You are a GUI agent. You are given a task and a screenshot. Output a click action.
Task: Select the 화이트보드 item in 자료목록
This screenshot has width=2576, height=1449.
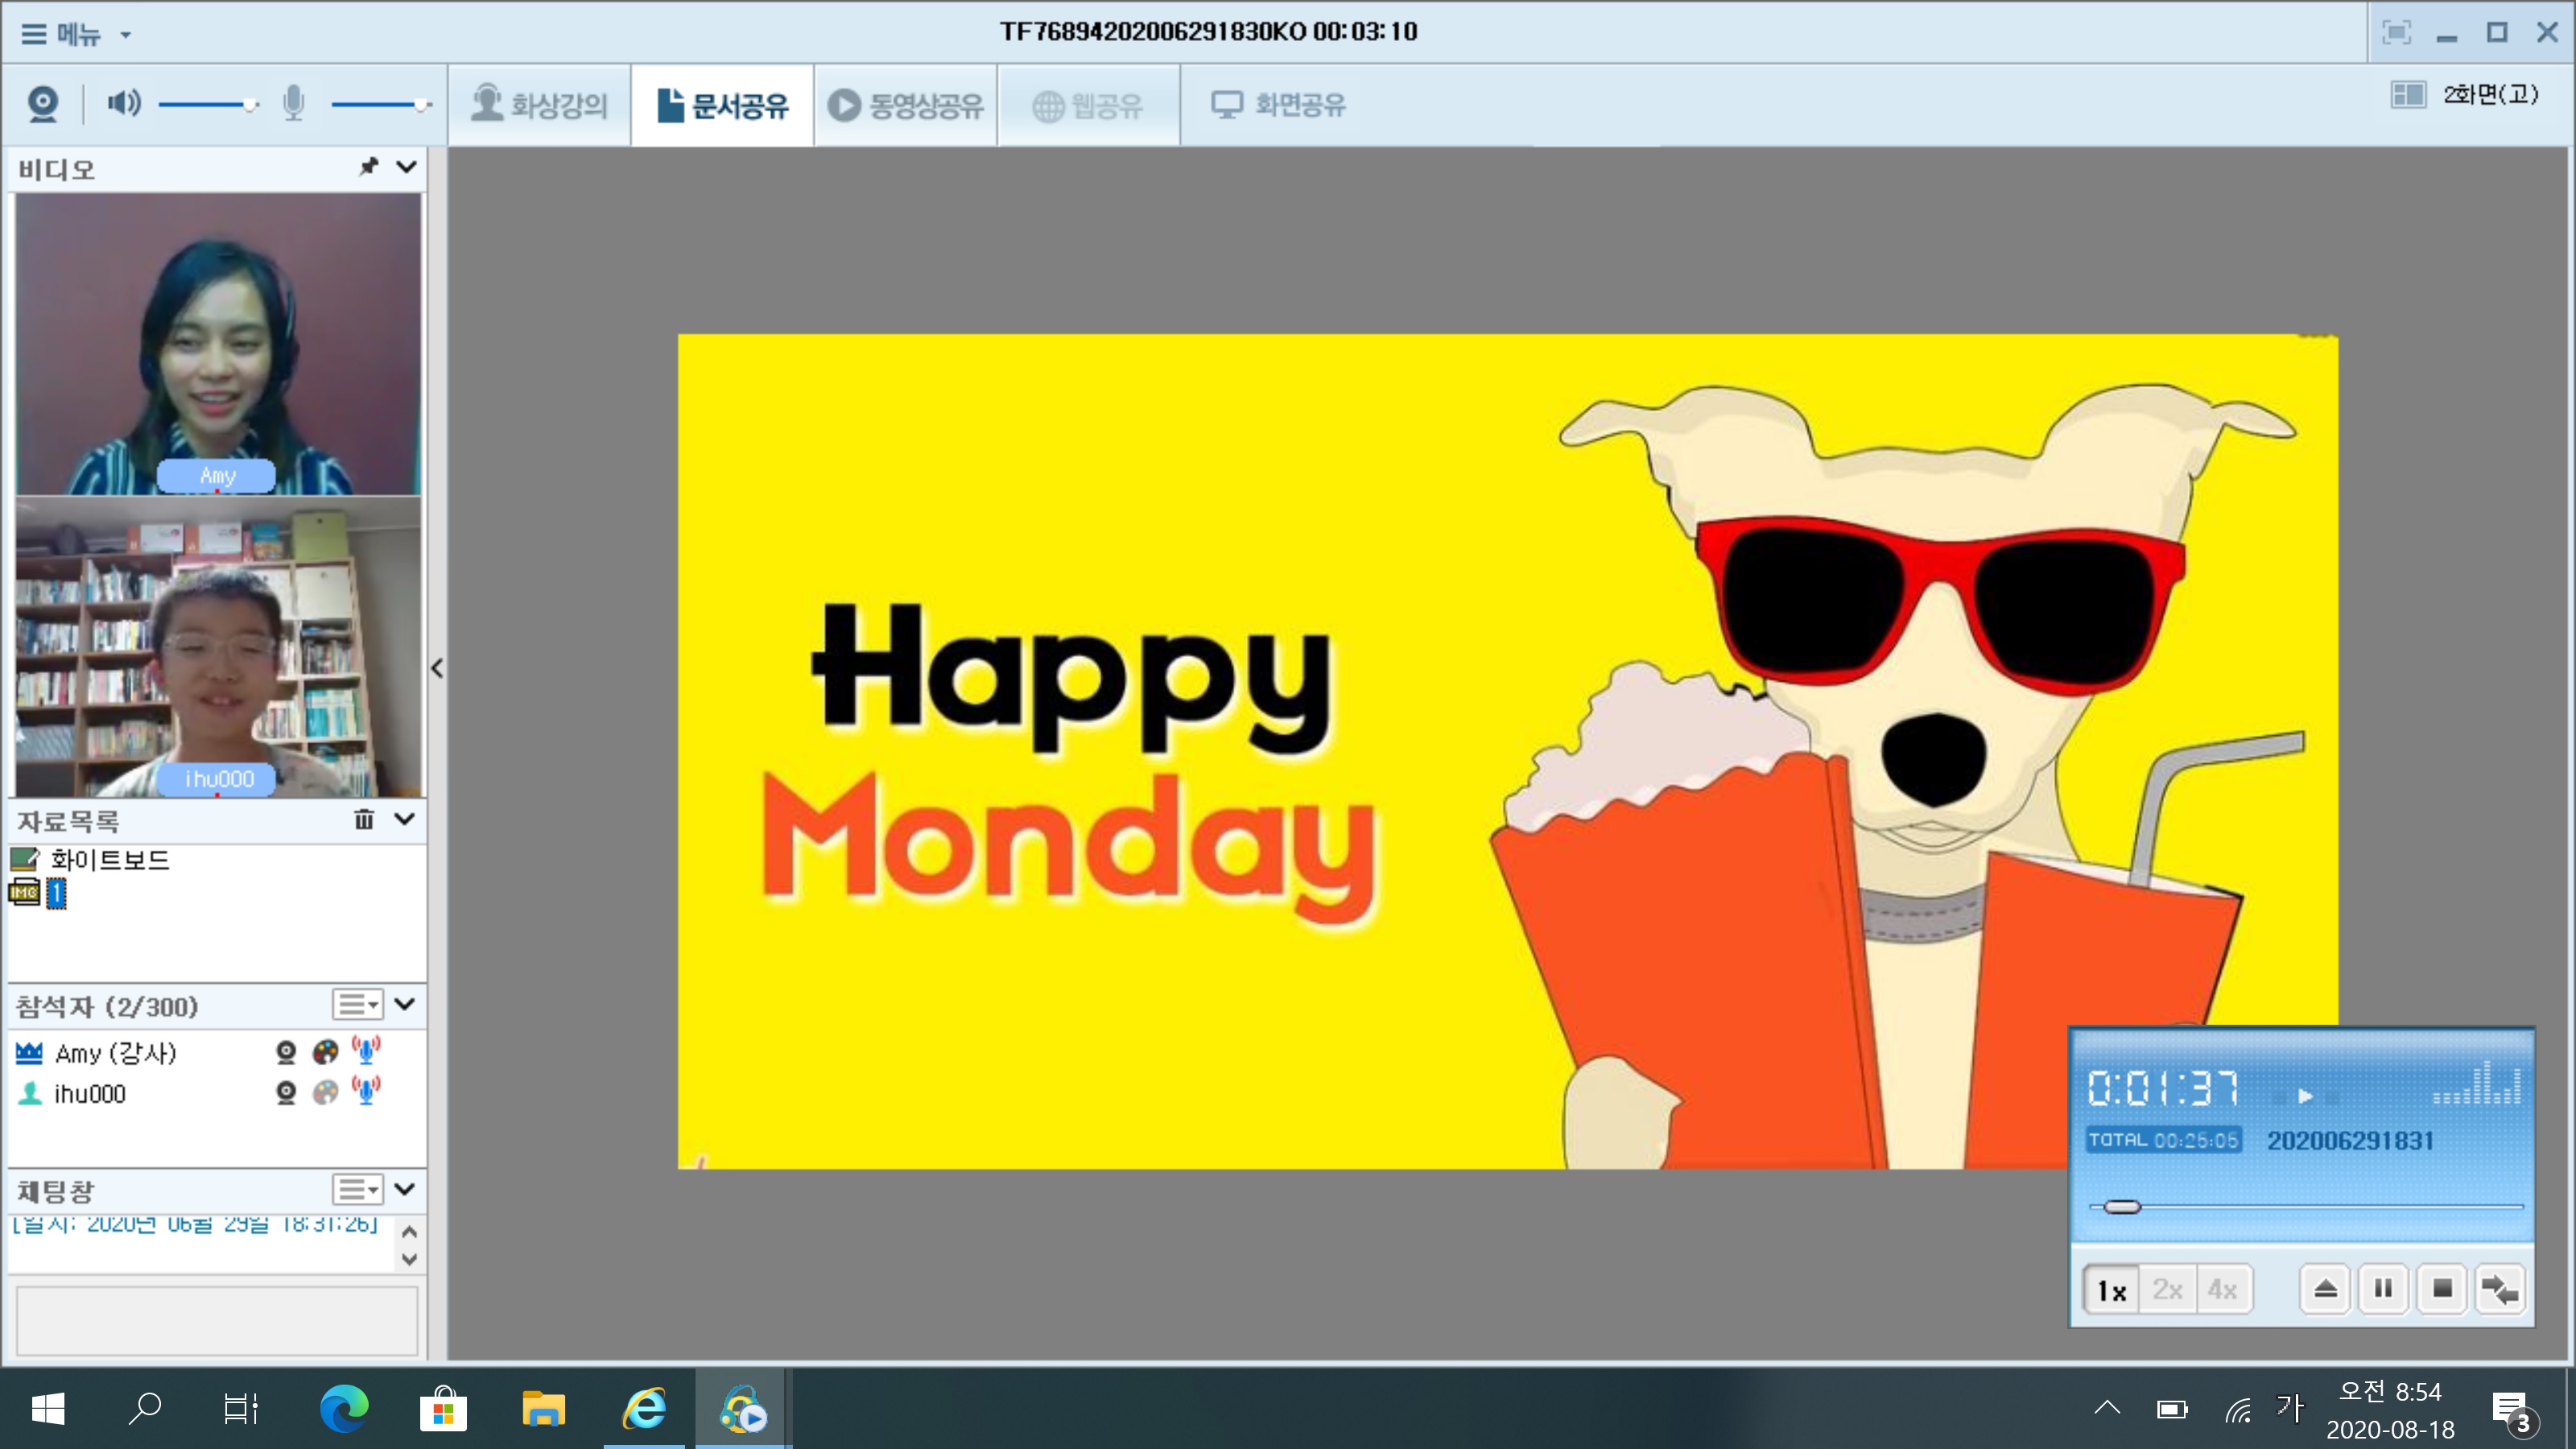pyautogui.click(x=110, y=860)
